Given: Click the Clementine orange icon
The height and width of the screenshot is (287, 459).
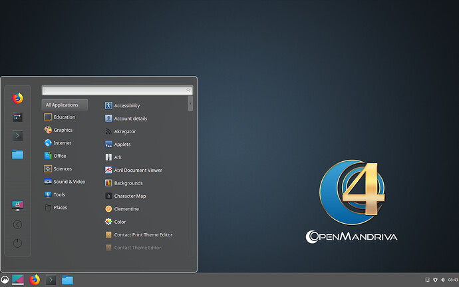Looking at the screenshot, I should tap(108, 208).
